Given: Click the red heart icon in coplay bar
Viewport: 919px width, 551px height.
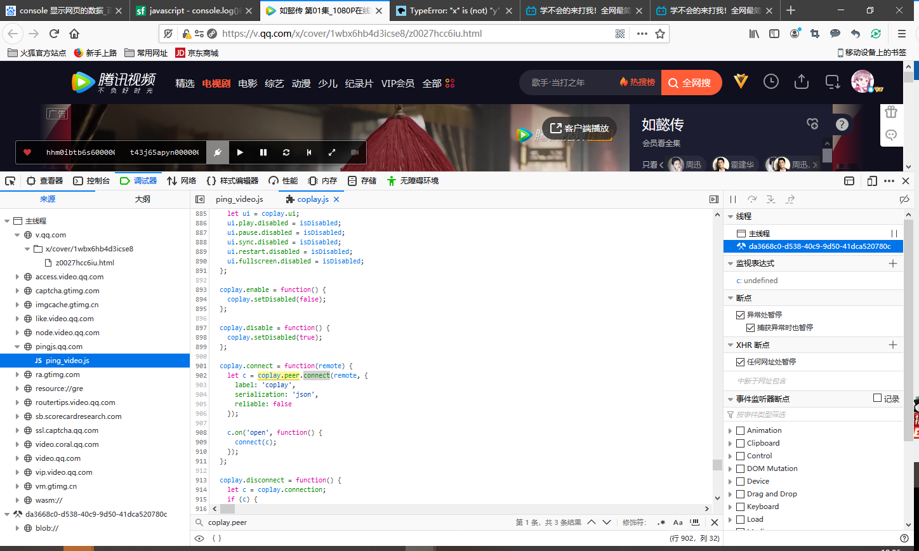Looking at the screenshot, I should click(27, 152).
